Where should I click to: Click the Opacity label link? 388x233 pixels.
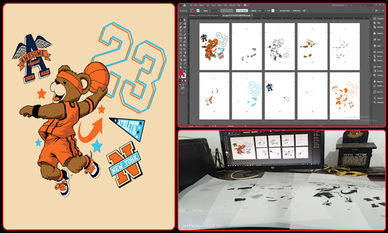254,11
